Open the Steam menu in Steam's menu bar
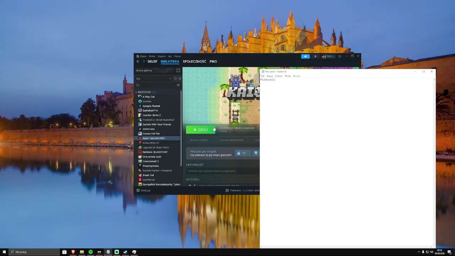Viewport: 455px width, 256px height. tap(141, 56)
